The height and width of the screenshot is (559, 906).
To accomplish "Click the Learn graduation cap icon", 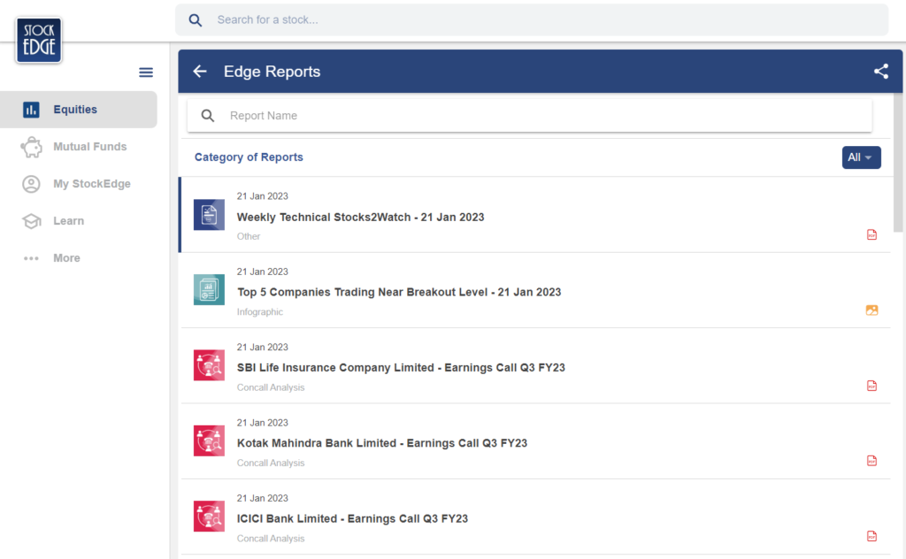I will click(31, 221).
